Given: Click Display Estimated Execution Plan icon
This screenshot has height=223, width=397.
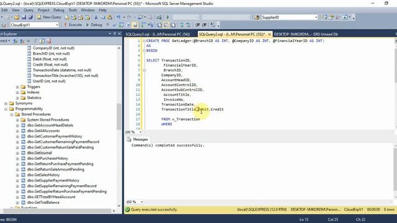Looking at the screenshot, I should point(122,25).
